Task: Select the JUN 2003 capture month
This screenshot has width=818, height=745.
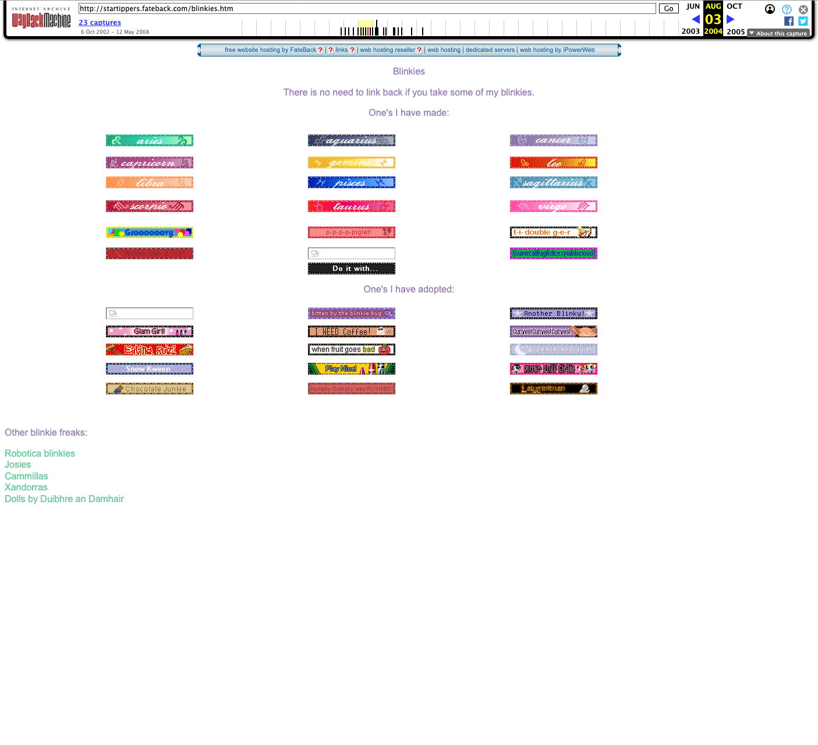Action: (x=692, y=6)
